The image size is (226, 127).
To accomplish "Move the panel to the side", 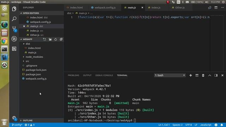I will coord(216,75).
